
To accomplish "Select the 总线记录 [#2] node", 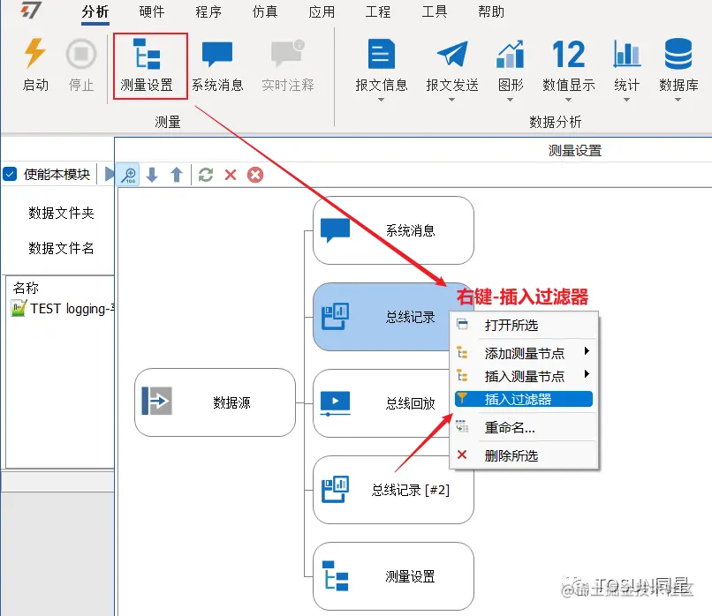I will point(393,490).
